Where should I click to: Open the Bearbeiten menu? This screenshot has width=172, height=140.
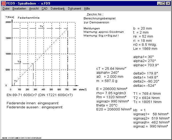tap(19, 9)
